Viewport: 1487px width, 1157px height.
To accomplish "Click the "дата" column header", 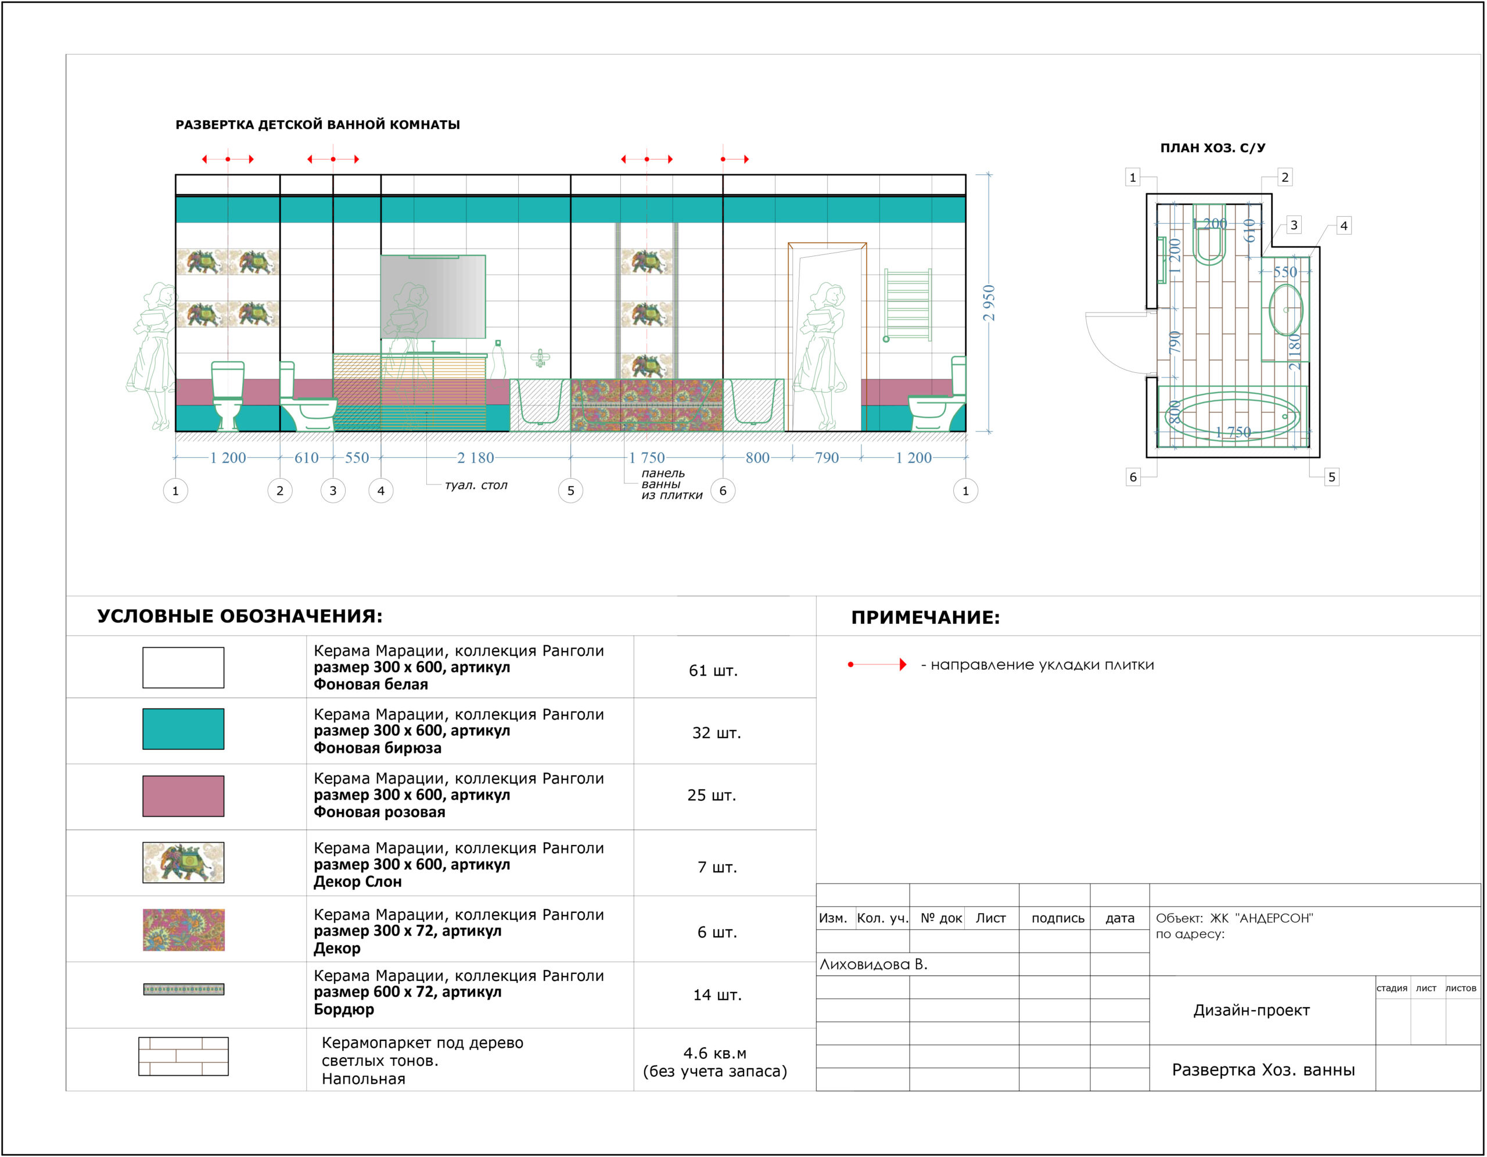I will tap(1119, 918).
